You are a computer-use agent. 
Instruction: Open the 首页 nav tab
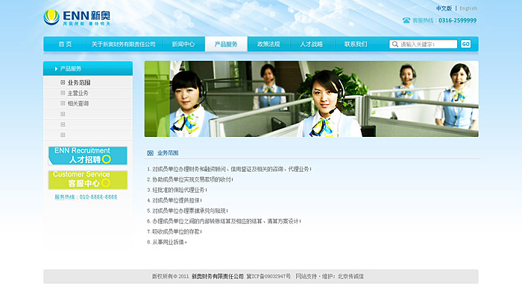66,44
